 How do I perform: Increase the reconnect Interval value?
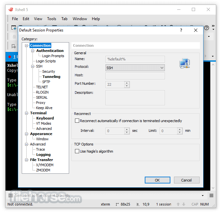tap(127, 129)
